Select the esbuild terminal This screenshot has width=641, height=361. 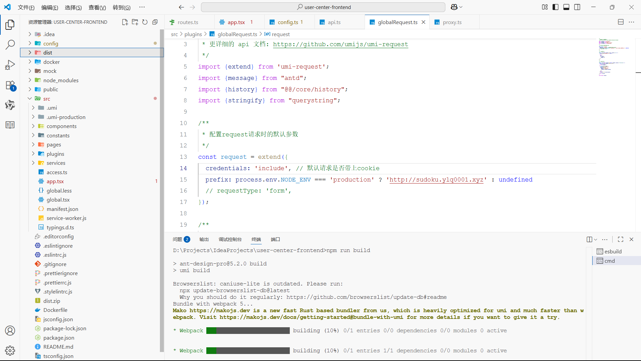click(x=617, y=251)
